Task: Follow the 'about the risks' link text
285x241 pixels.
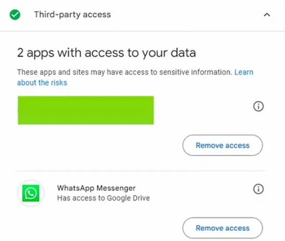Action: tap(42, 83)
